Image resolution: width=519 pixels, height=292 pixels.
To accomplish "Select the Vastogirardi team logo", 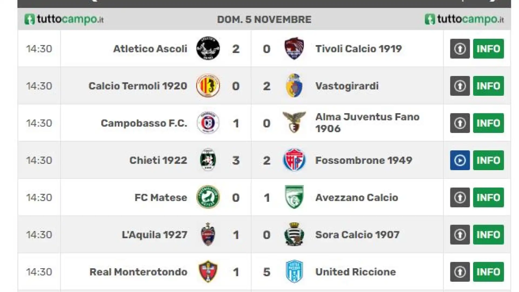I will pos(294,86).
